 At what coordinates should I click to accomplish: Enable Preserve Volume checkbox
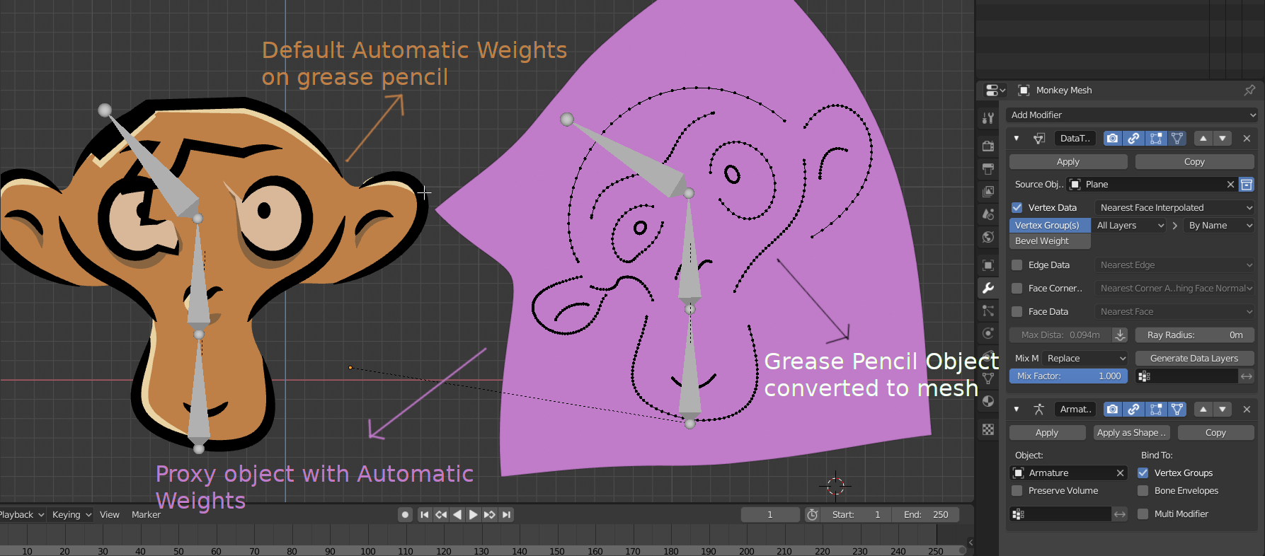click(x=1017, y=491)
